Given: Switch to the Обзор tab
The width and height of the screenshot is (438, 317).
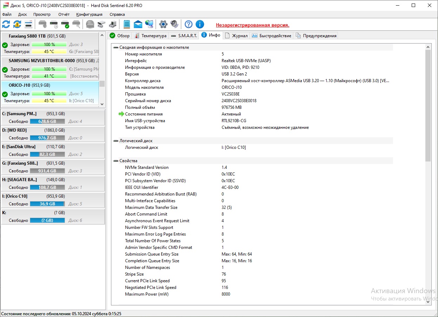Looking at the screenshot, I should coord(120,36).
